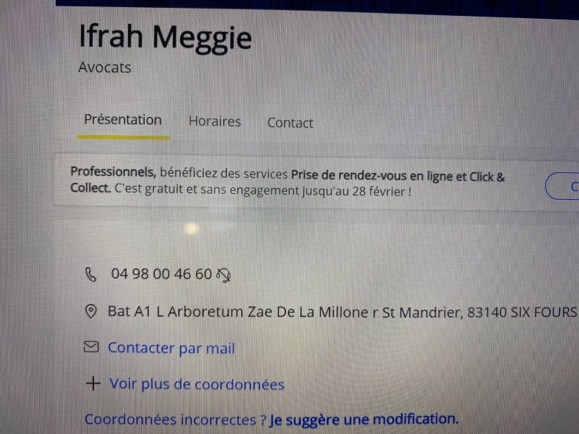The width and height of the screenshot is (579, 434).
Task: Click the partially visible button in banner
Action: 562,186
